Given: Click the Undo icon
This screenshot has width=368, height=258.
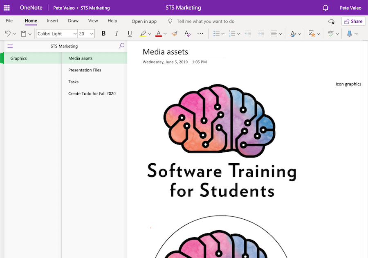Looking at the screenshot, I should click(x=8, y=33).
